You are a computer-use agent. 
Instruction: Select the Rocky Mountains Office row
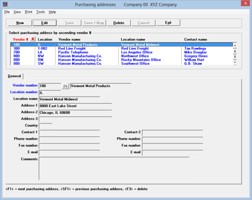[x=122, y=60]
